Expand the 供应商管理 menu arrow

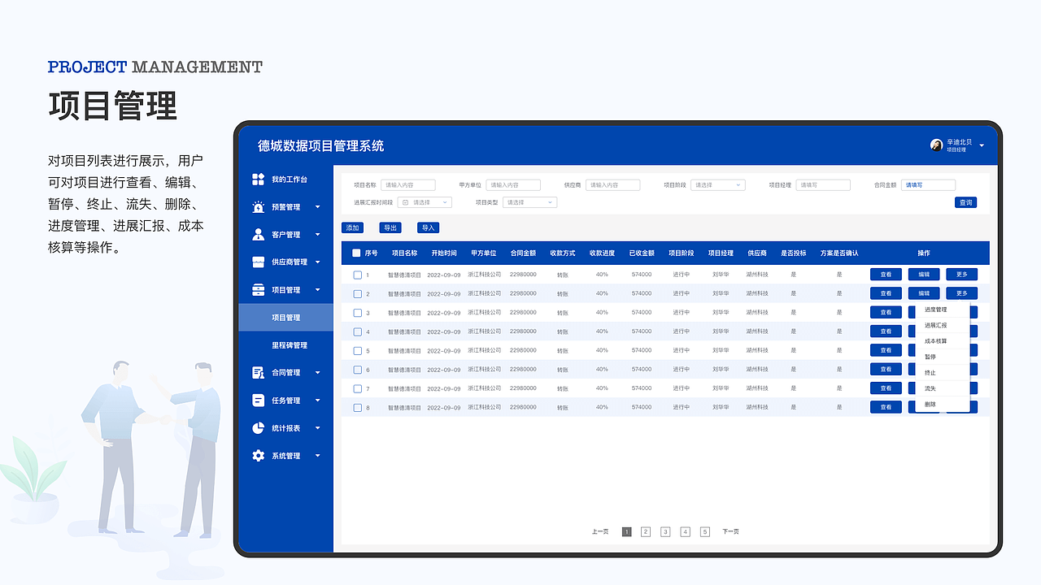pos(317,262)
